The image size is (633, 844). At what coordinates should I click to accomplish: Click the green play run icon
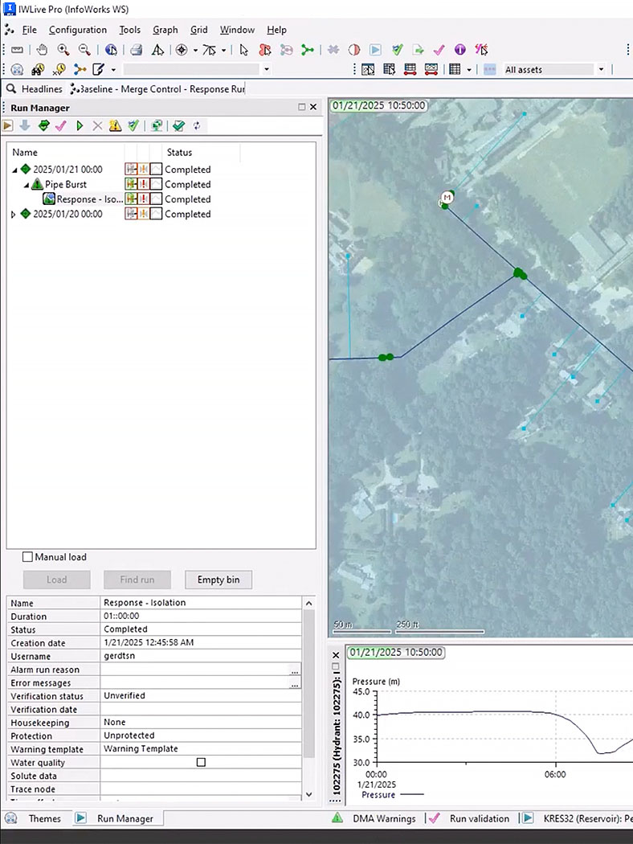click(80, 125)
